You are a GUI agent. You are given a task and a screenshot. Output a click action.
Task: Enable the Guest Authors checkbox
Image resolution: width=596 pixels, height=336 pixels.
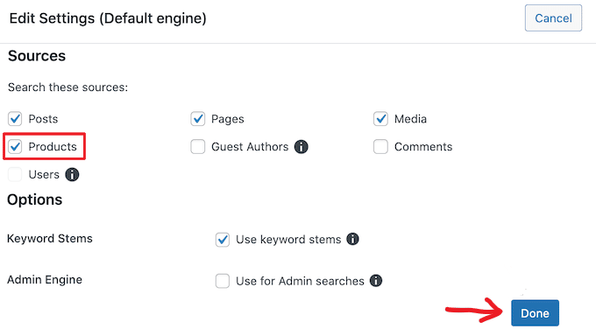tap(198, 146)
